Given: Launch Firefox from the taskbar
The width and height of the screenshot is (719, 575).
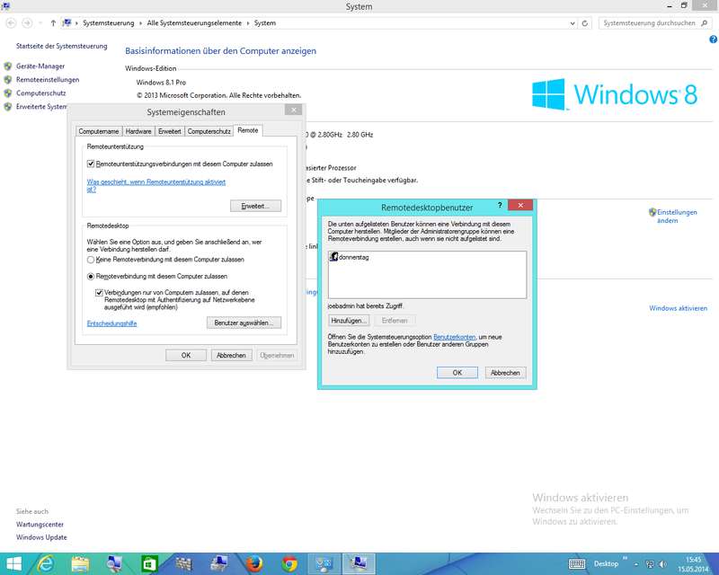Looking at the screenshot, I should pyautogui.click(x=254, y=563).
